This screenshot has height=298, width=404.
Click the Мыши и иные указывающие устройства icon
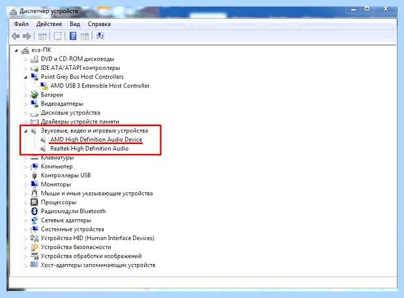(x=35, y=193)
